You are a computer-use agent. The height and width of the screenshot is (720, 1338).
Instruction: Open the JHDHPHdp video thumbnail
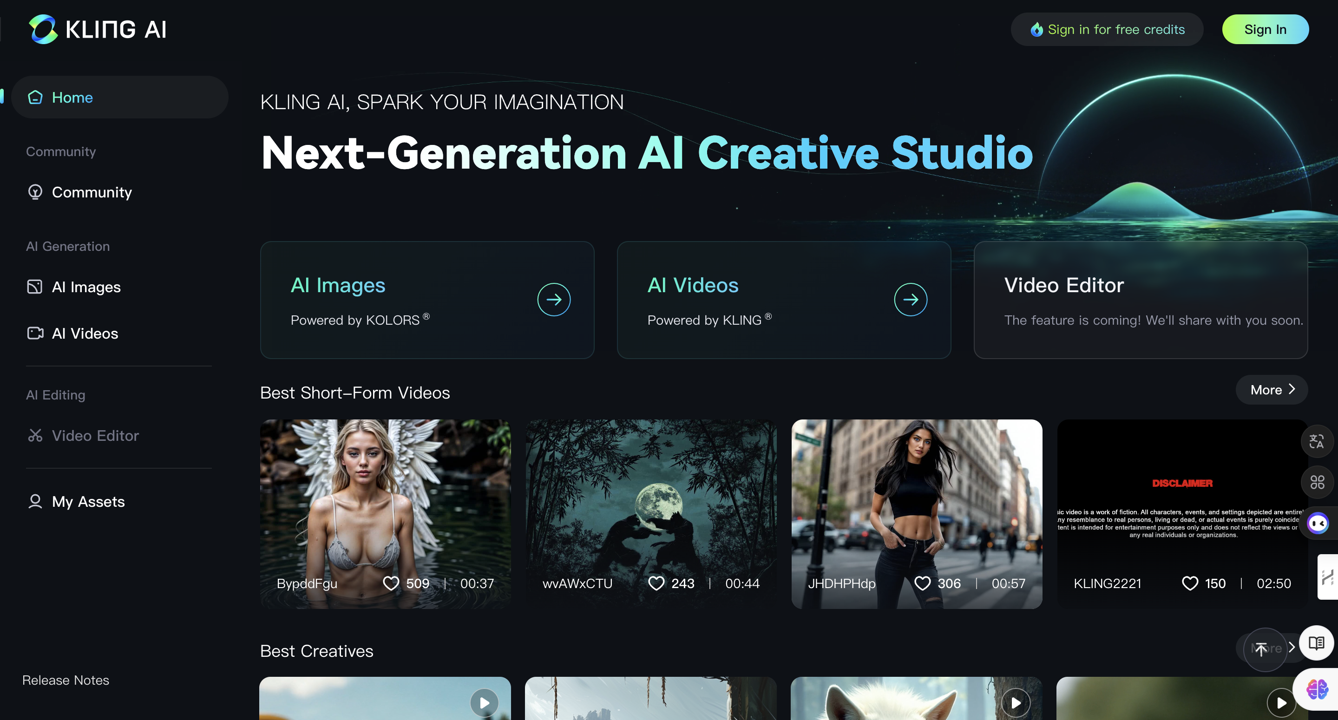917,514
